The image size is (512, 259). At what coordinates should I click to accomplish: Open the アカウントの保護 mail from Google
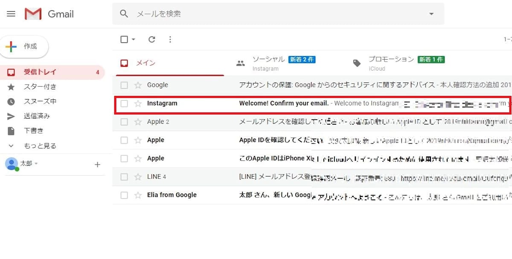pos(312,85)
